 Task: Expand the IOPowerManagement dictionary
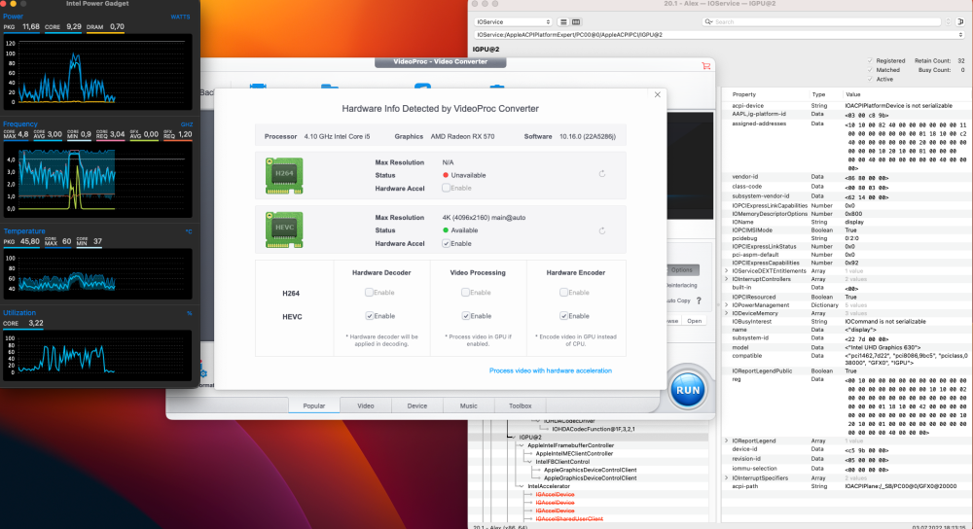tap(726, 305)
